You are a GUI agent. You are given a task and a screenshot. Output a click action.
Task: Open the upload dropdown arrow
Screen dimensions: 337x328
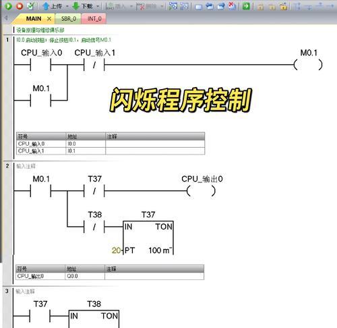tap(67, 6)
